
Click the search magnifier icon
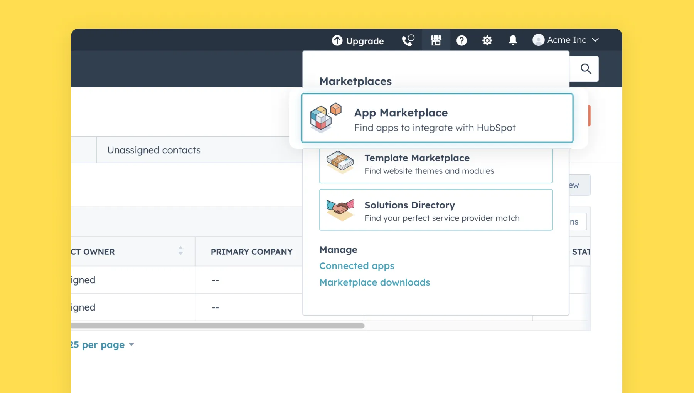(586, 69)
